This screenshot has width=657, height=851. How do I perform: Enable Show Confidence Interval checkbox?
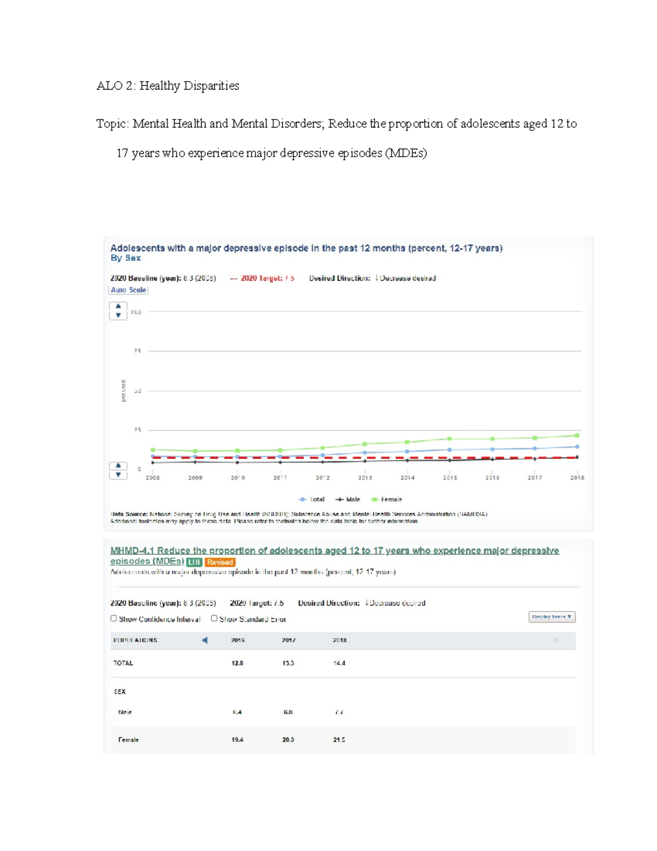point(114,618)
